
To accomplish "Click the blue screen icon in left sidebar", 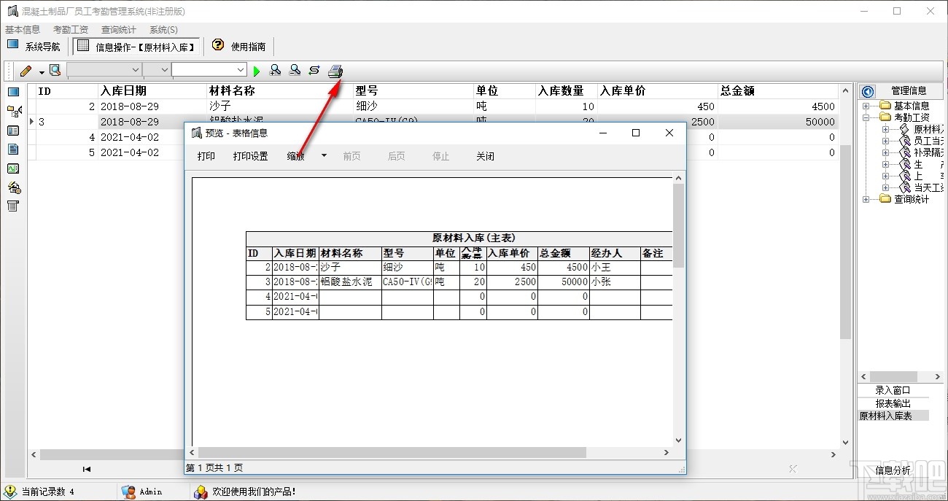I will coord(13,93).
